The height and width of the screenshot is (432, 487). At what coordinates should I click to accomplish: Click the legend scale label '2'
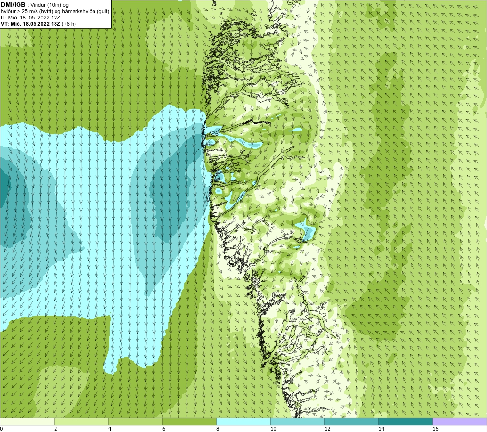pos(56,429)
